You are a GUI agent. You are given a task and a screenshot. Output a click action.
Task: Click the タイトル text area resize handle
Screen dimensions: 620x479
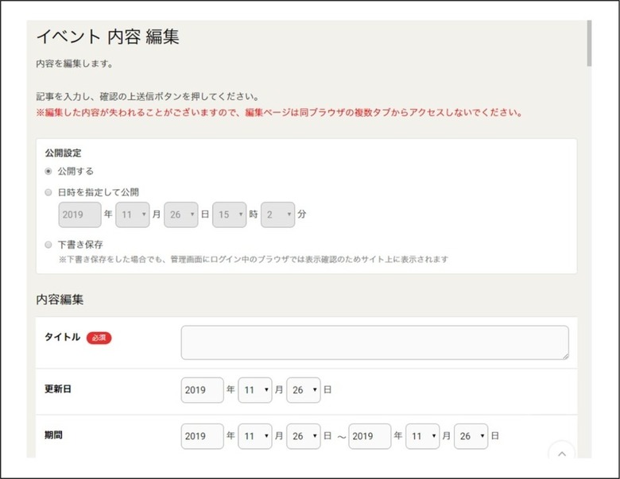click(x=565, y=356)
